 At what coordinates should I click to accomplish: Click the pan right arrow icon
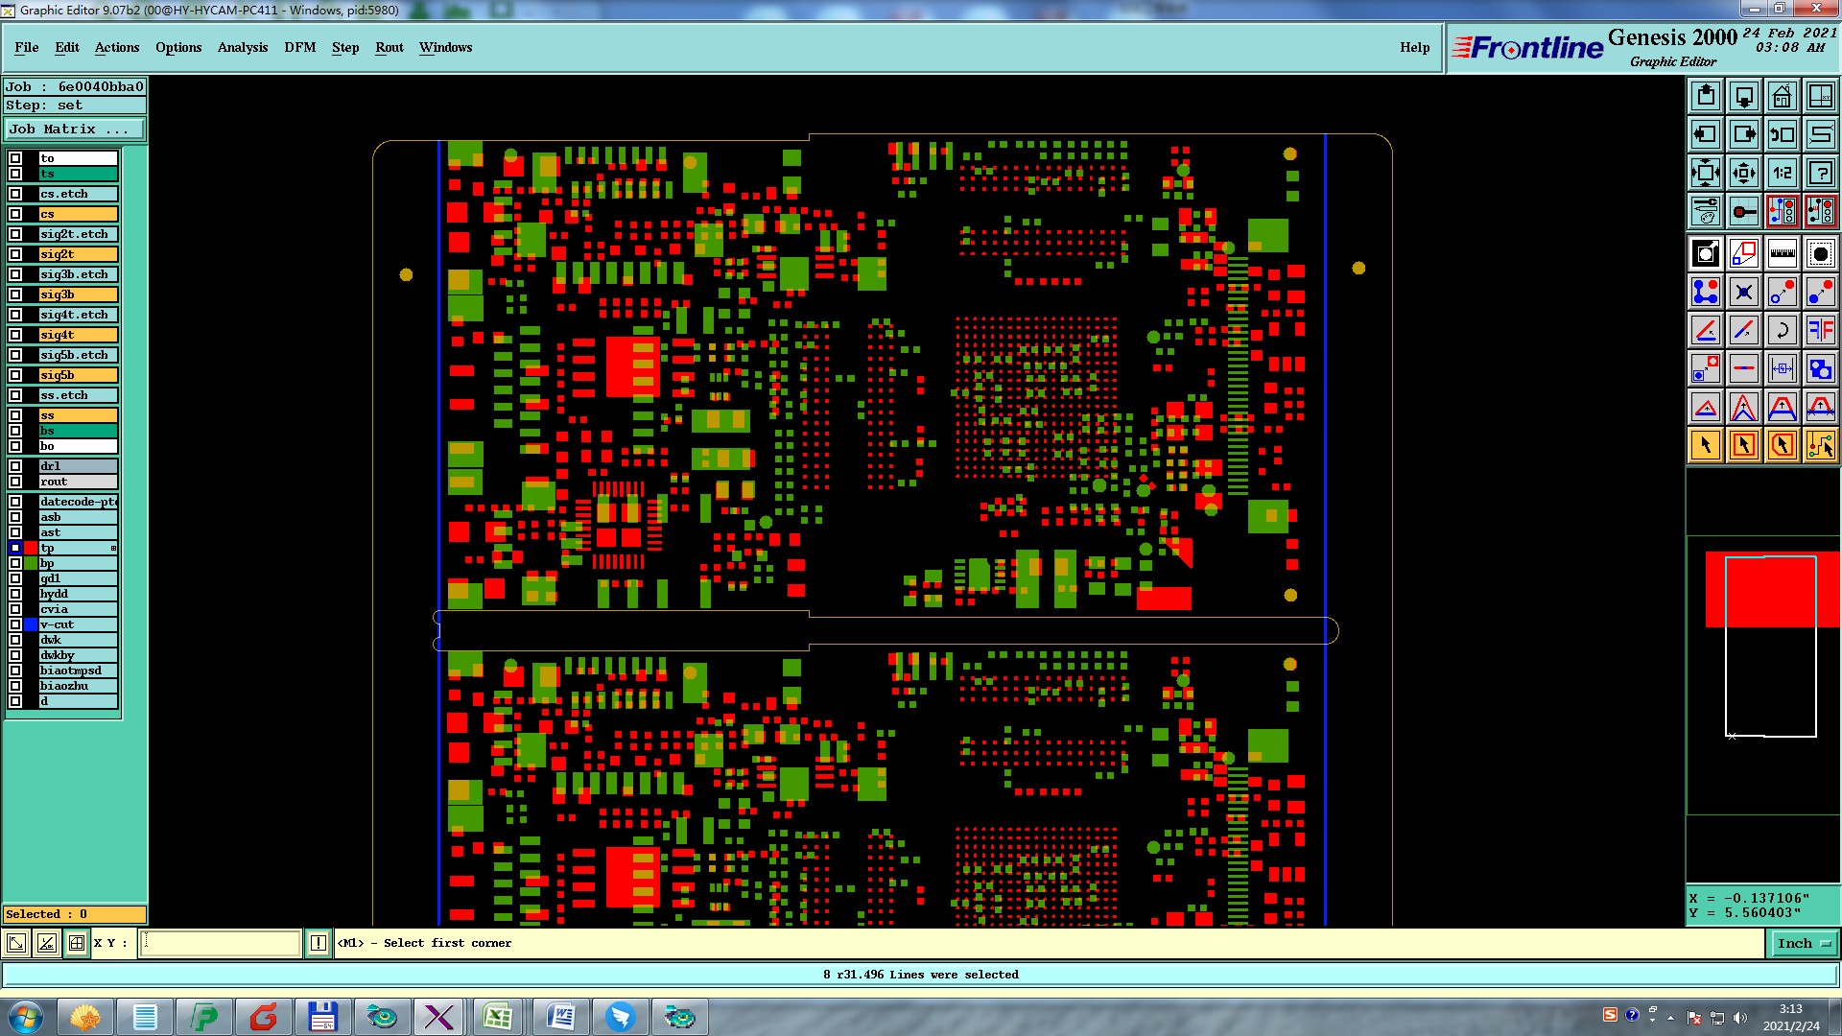click(1744, 134)
